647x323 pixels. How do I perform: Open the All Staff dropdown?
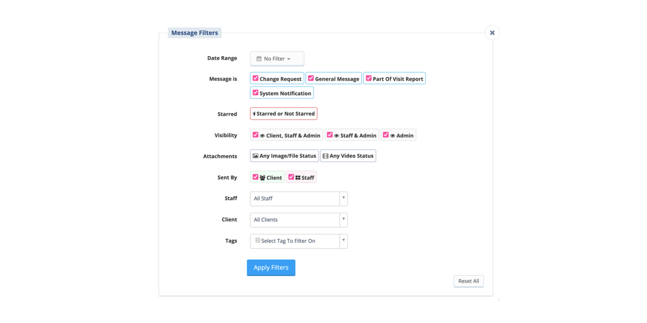pos(299,199)
